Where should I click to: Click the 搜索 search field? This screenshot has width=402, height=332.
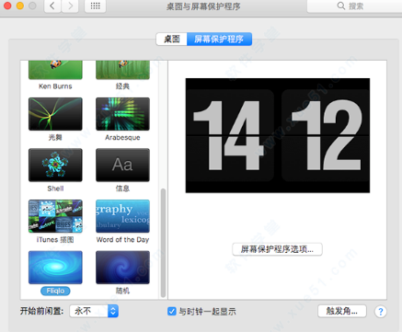[x=354, y=6]
